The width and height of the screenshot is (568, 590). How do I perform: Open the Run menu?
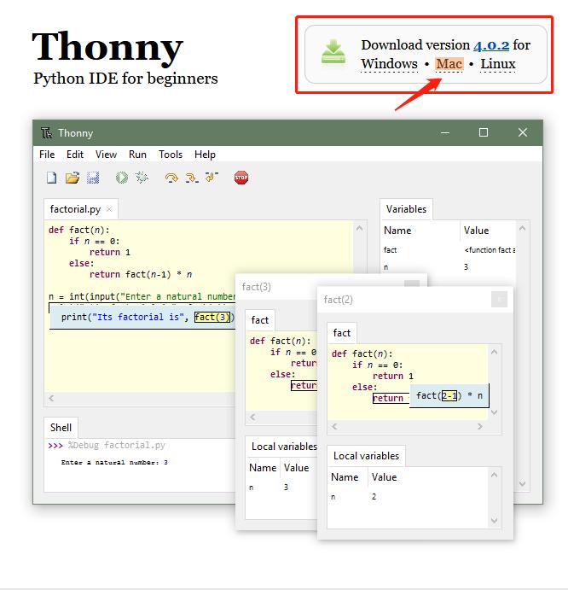[137, 155]
